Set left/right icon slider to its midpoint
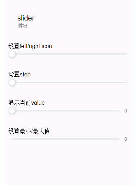The image size is (136, 185). point(70,54)
